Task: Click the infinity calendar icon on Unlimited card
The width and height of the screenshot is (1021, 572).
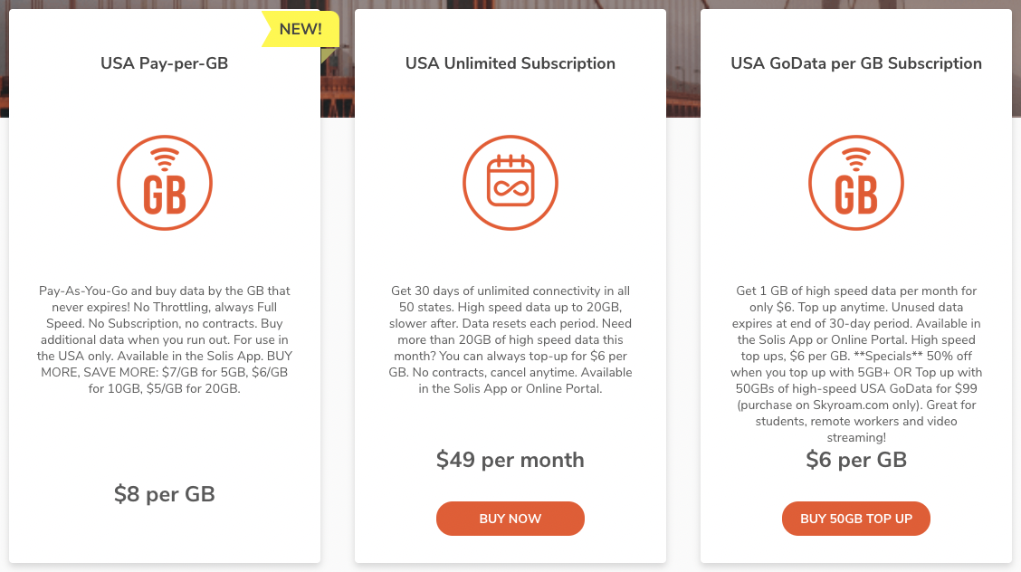Action: point(510,182)
